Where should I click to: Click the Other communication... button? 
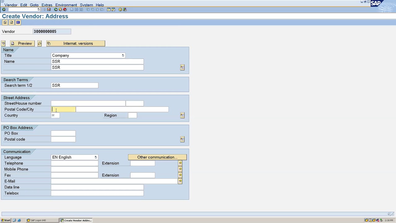click(x=157, y=157)
